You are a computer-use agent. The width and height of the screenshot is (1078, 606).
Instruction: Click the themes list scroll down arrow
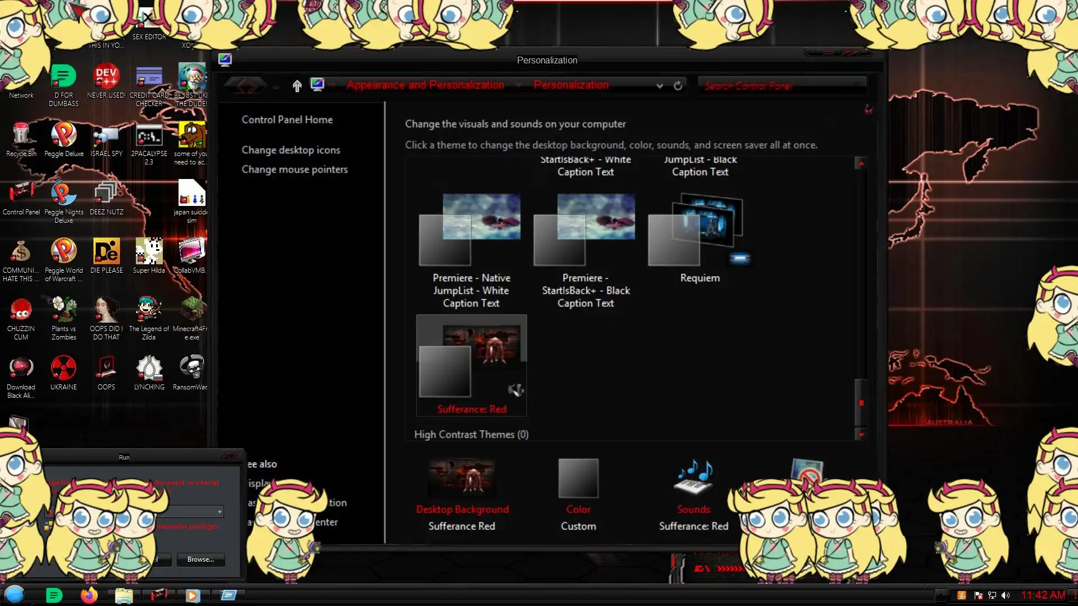point(861,434)
